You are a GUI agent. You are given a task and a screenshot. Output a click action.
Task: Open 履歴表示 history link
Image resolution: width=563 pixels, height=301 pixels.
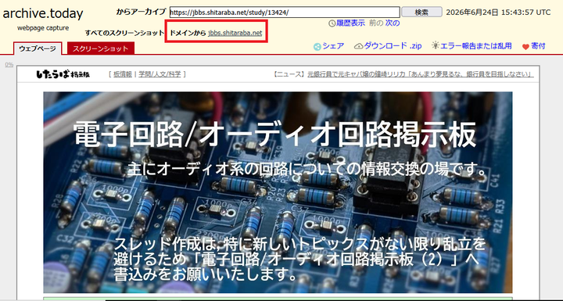(x=350, y=23)
